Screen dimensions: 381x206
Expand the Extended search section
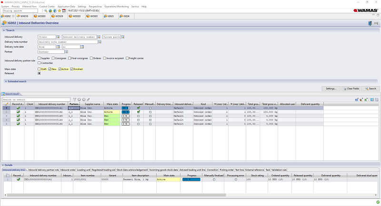pos(6,81)
